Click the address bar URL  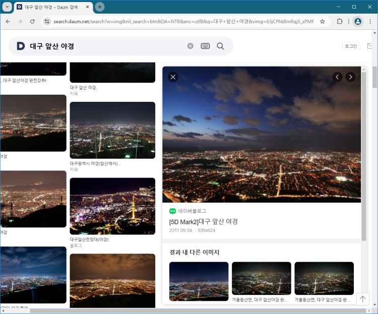(x=183, y=22)
